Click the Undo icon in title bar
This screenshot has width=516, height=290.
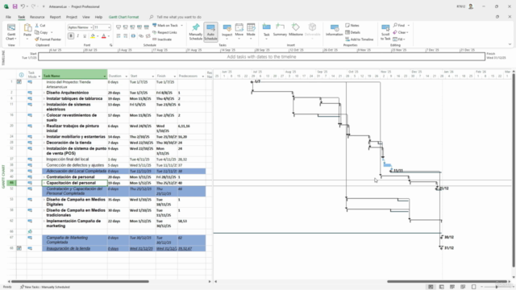pos(23,6)
